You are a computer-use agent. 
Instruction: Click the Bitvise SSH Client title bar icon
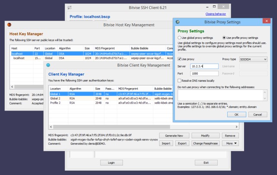coord(69,8)
